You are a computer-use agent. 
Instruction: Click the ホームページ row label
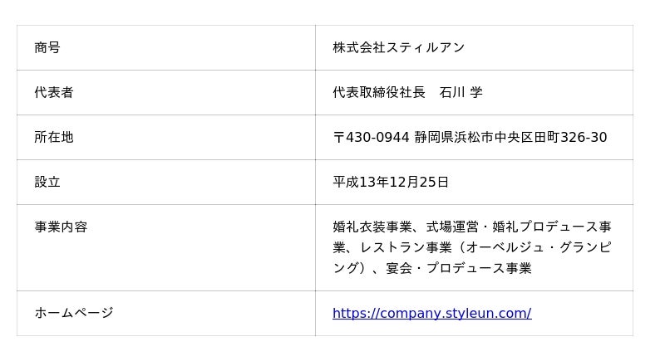[x=74, y=313]
